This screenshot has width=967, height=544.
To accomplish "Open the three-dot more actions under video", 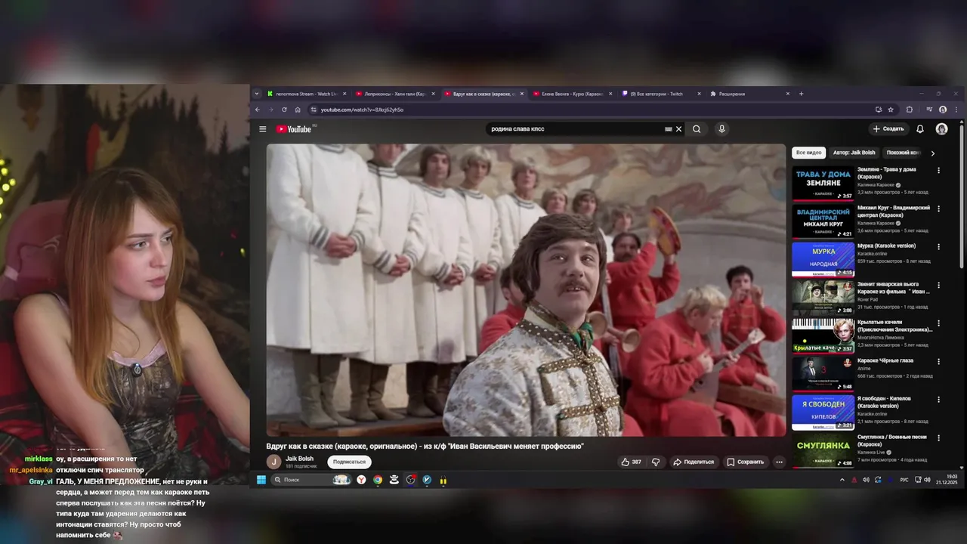I will pyautogui.click(x=779, y=462).
